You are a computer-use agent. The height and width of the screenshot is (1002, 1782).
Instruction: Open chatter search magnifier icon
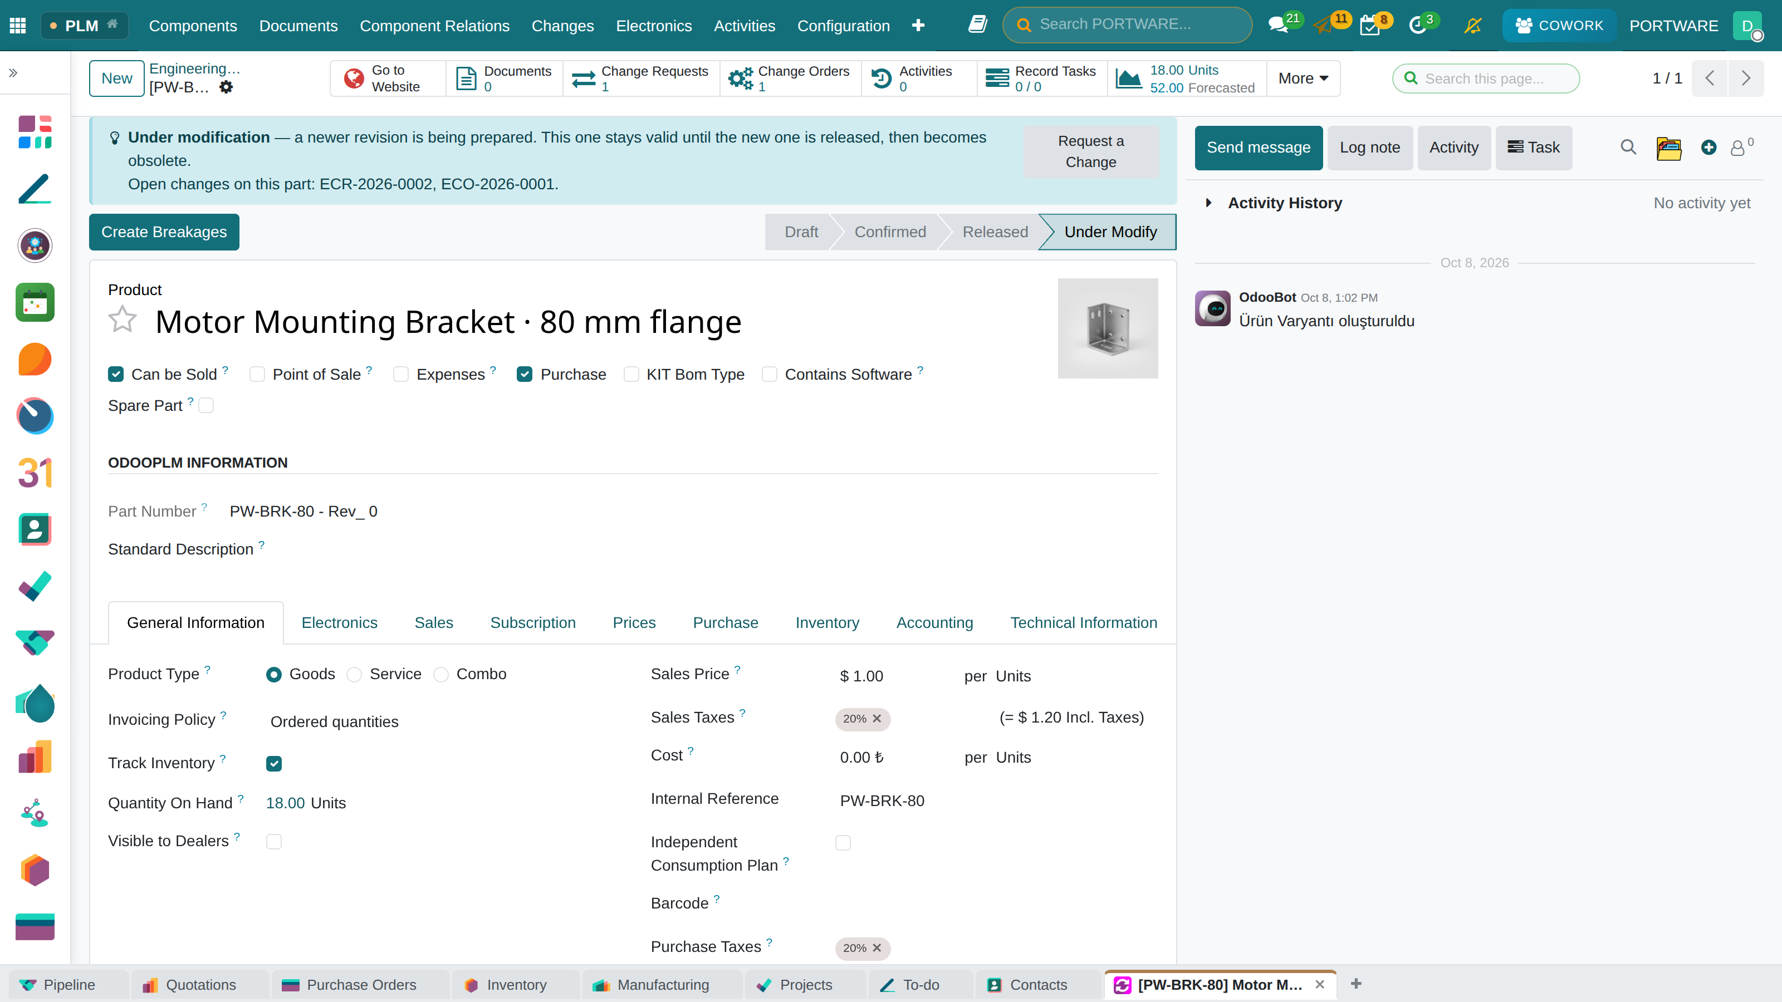click(x=1628, y=148)
